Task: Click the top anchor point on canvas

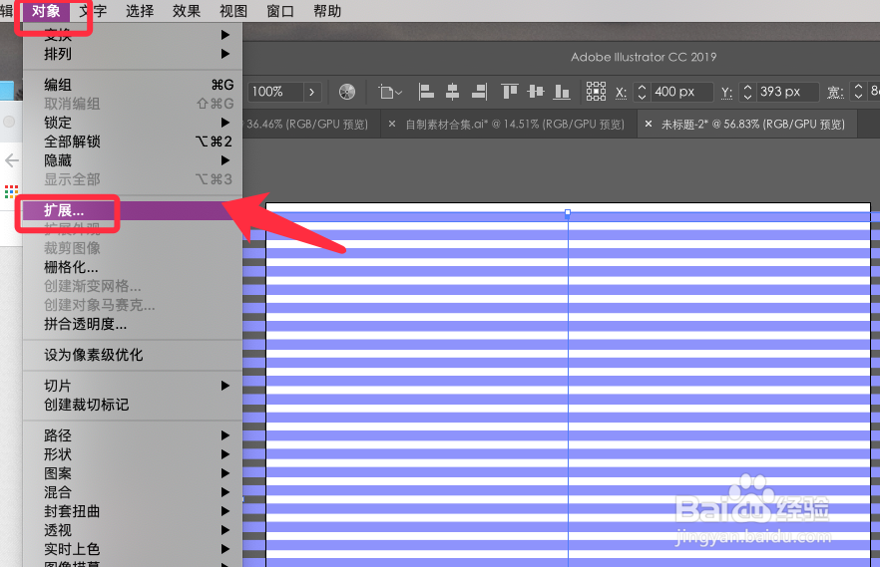Action: click(x=568, y=213)
